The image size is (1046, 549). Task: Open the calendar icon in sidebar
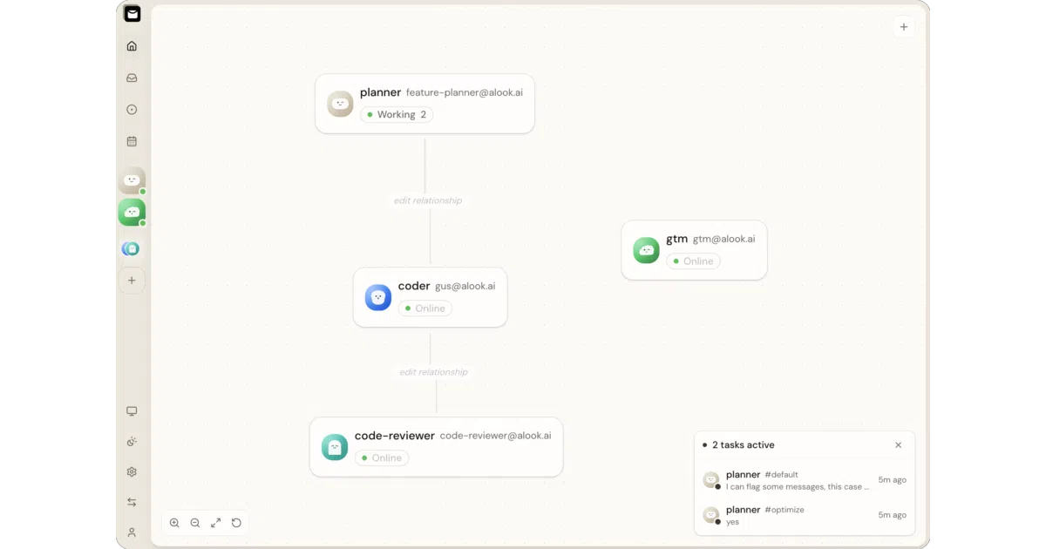[x=132, y=141]
